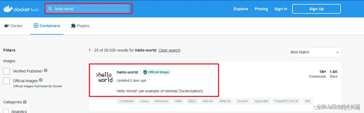
Task: Click the Sign Up button
Action: [x=316, y=9]
